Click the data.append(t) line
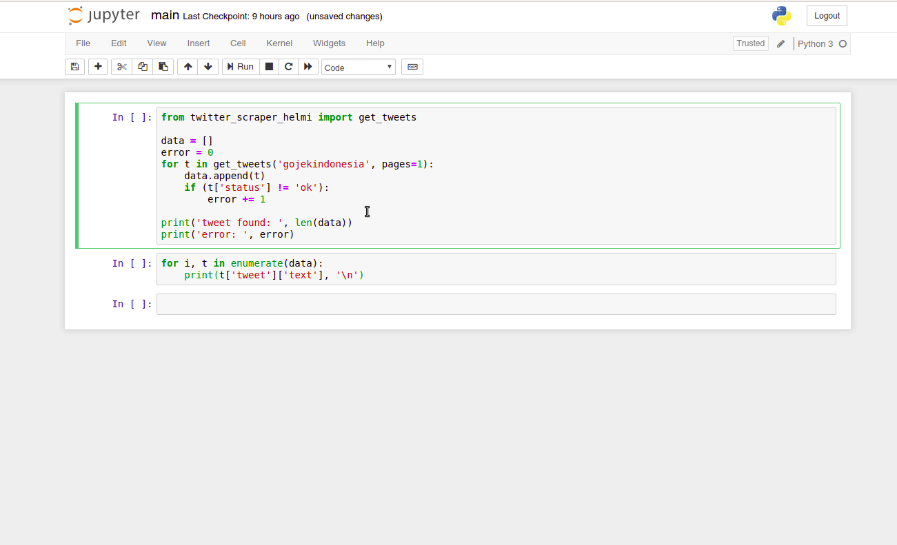The height and width of the screenshot is (545, 897). (x=225, y=176)
